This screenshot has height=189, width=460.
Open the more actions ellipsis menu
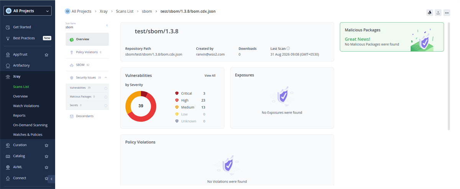click(x=447, y=13)
